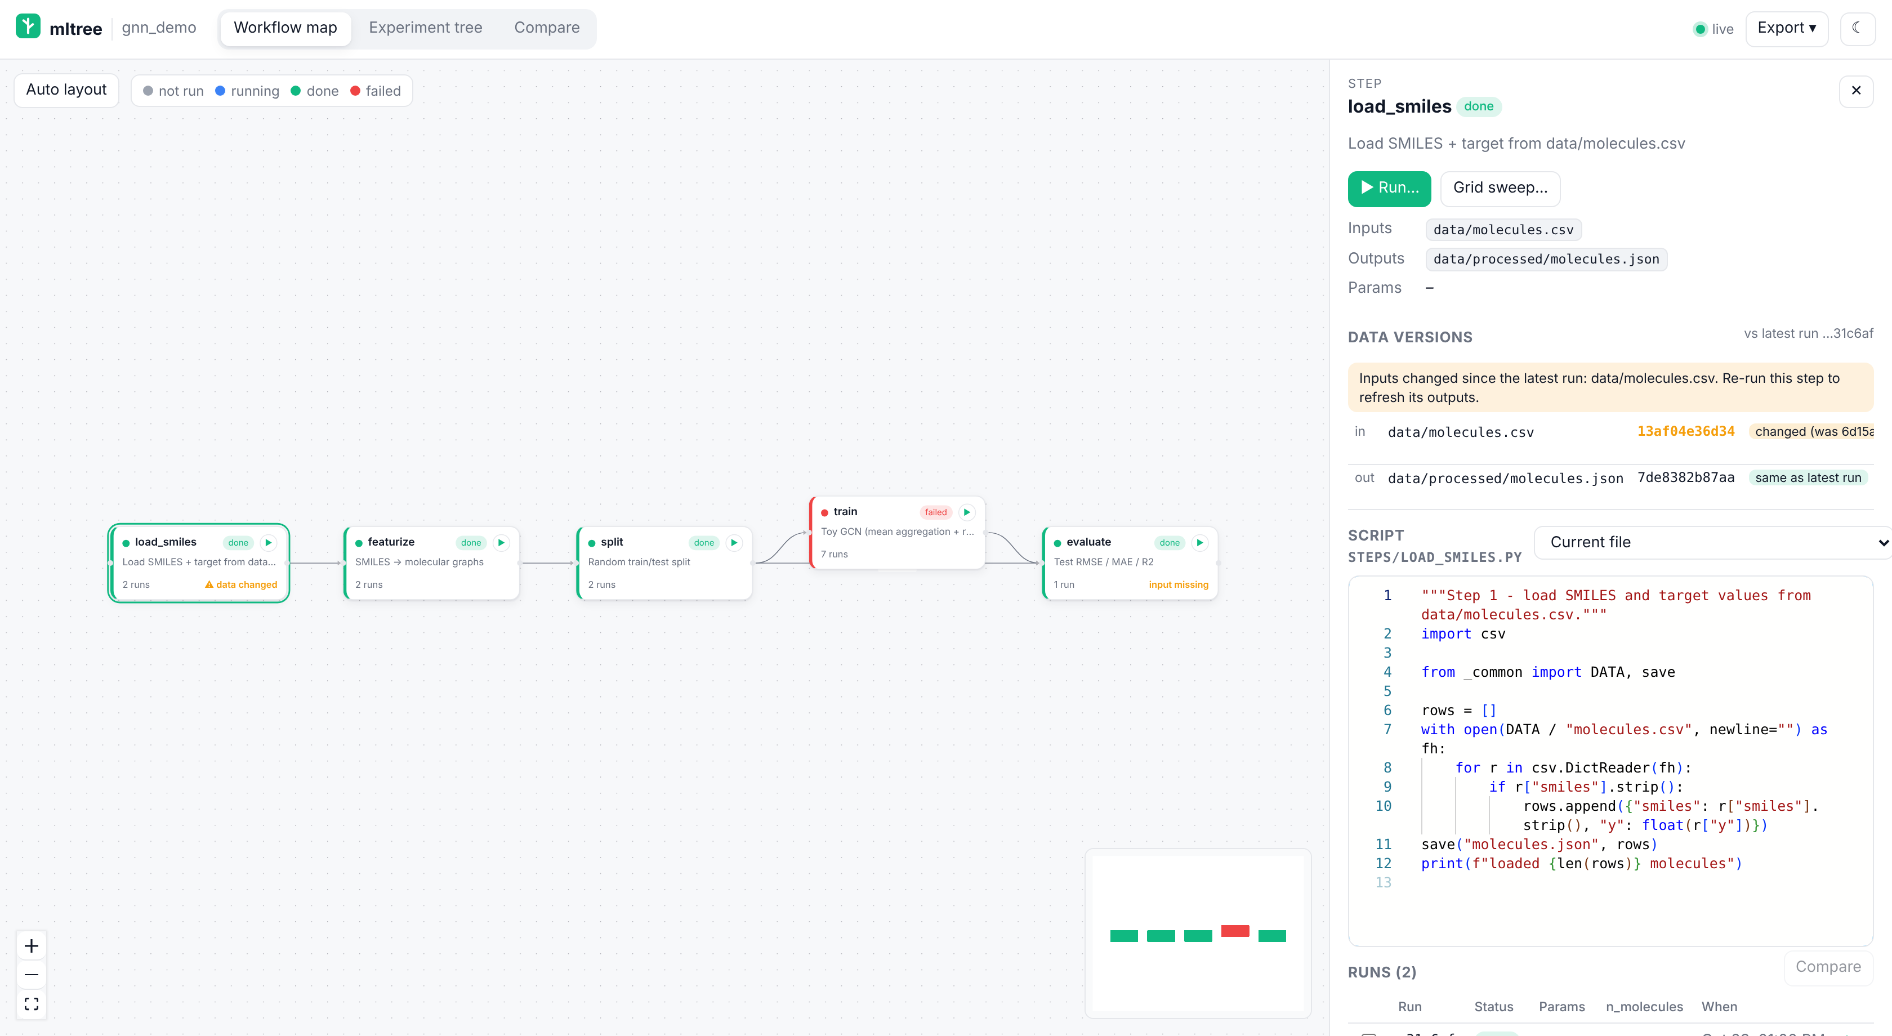Run the train node play icon
Image resolution: width=1892 pixels, height=1036 pixels.
click(x=967, y=512)
